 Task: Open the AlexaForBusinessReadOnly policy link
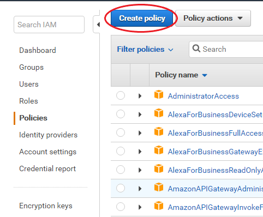click(216, 170)
